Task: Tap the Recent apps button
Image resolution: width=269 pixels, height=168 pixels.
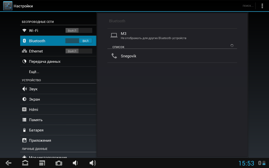Action: click(42, 163)
